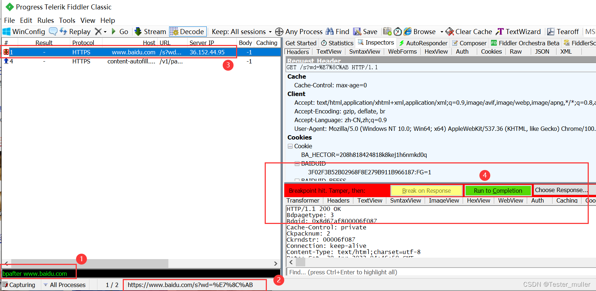Switch to AutoResponder tab
Image resolution: width=596 pixels, height=291 pixels.
coord(423,43)
